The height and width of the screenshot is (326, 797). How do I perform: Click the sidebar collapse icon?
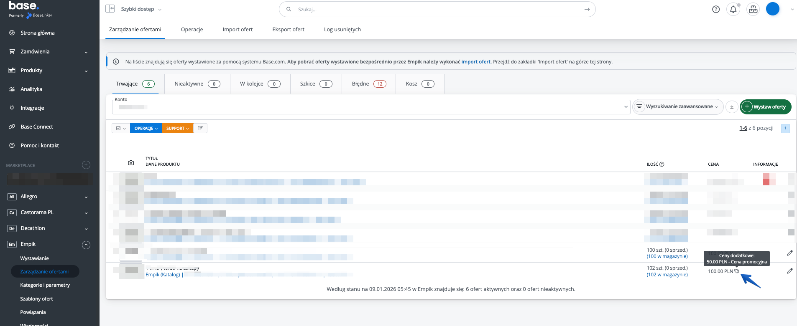point(110,9)
